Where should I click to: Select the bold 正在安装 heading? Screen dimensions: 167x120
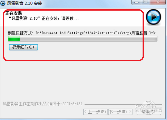pos(14,13)
